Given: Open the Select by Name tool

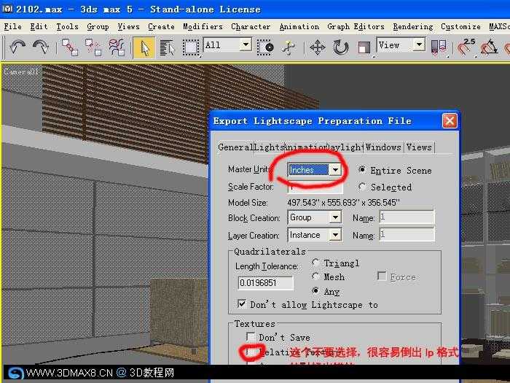Looking at the screenshot, I should (167, 48).
